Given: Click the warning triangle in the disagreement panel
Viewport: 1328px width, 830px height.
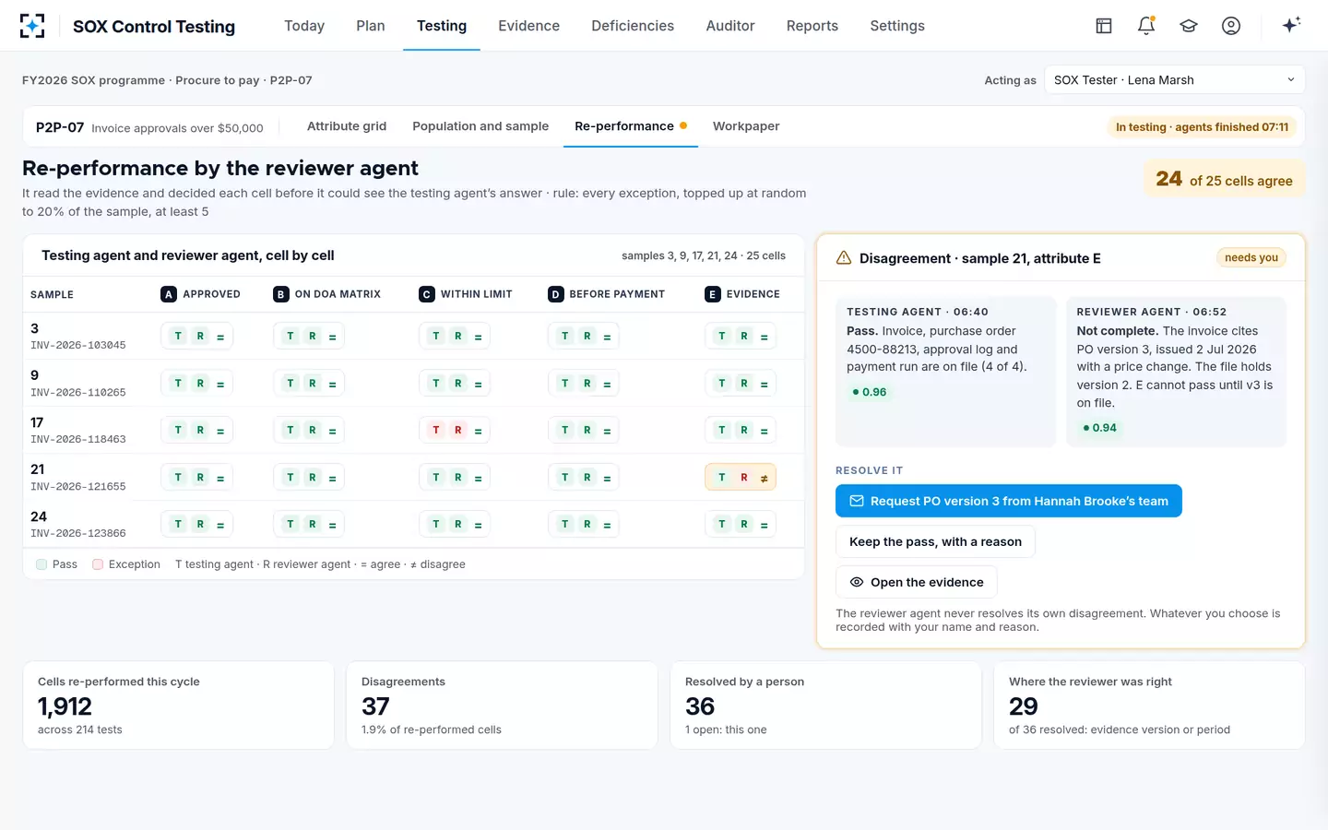Looking at the screenshot, I should pos(844,258).
